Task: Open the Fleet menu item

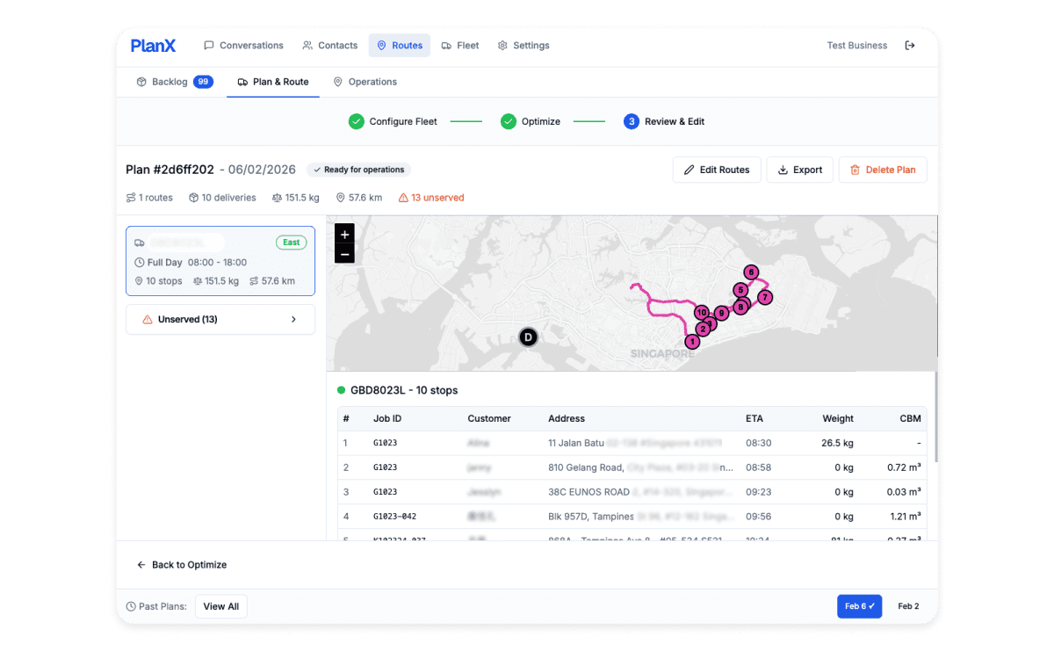Action: (x=459, y=46)
